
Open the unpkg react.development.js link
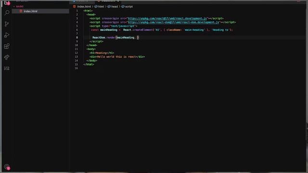[167, 18]
